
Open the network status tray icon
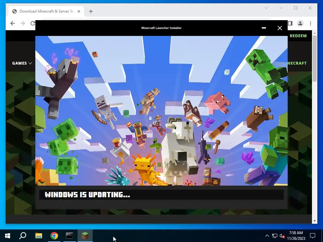[x=275, y=236]
